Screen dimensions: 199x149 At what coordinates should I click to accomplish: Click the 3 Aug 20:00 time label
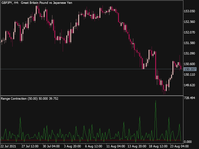[72, 146]
